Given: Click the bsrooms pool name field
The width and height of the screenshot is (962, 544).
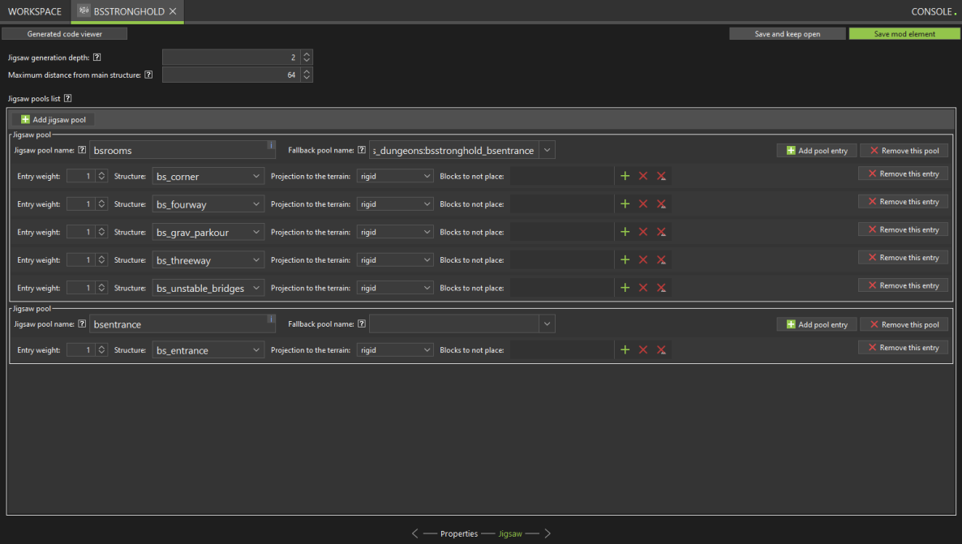Looking at the screenshot, I should pos(183,150).
